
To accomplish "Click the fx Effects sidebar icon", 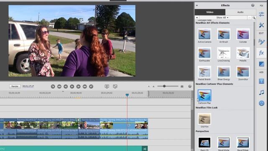I will pos(261,53).
